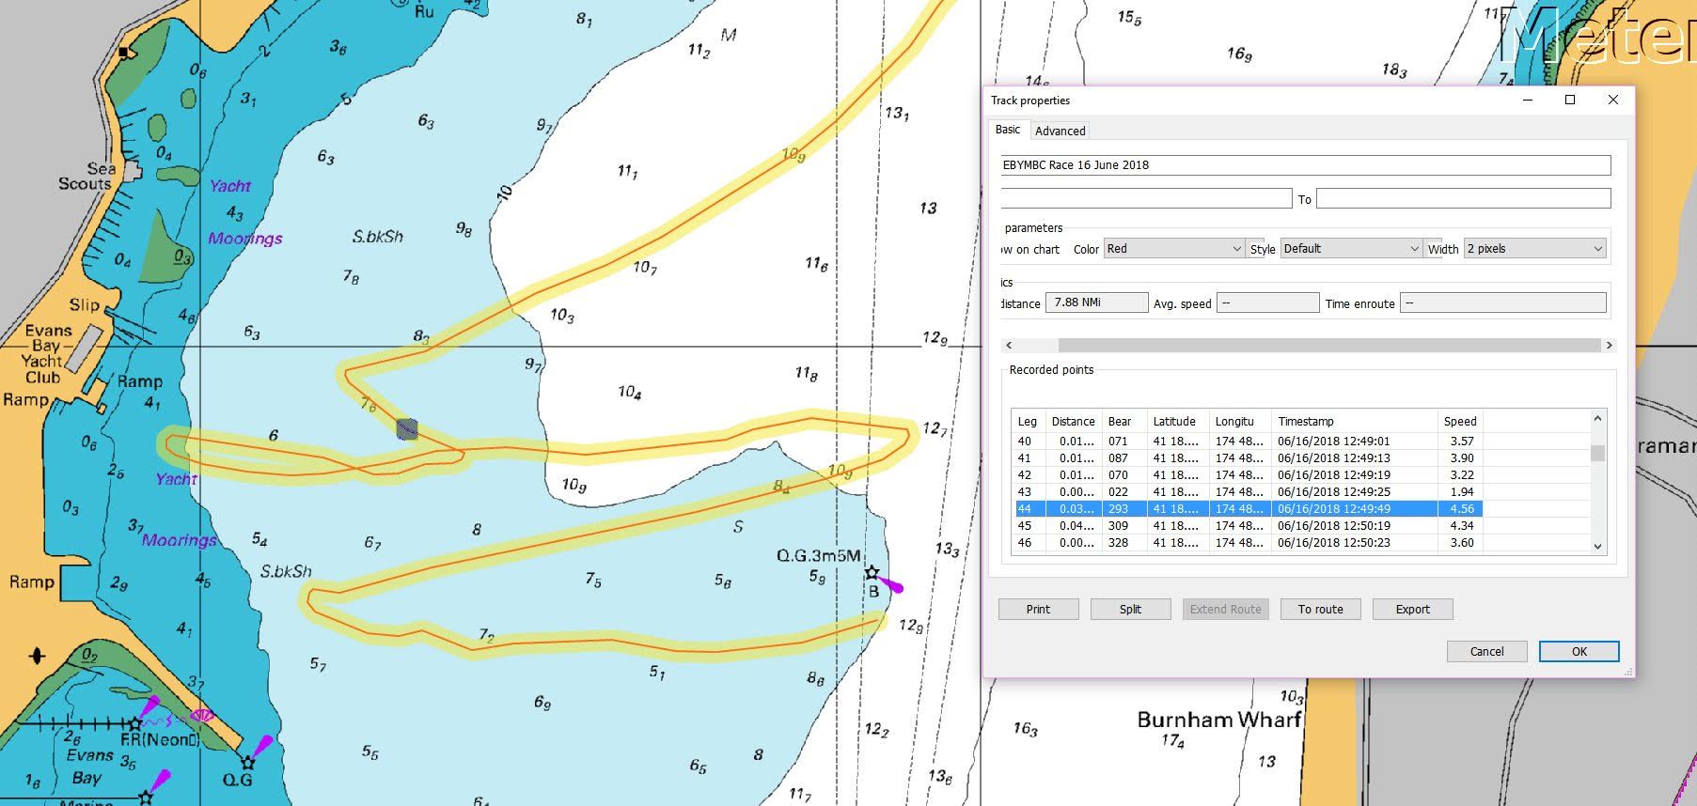This screenshot has width=1697, height=806.
Task: Click the Latitude column header
Action: tap(1178, 422)
